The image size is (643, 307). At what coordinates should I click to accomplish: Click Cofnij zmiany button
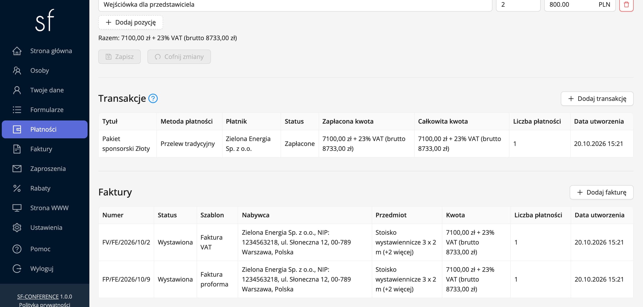(179, 57)
